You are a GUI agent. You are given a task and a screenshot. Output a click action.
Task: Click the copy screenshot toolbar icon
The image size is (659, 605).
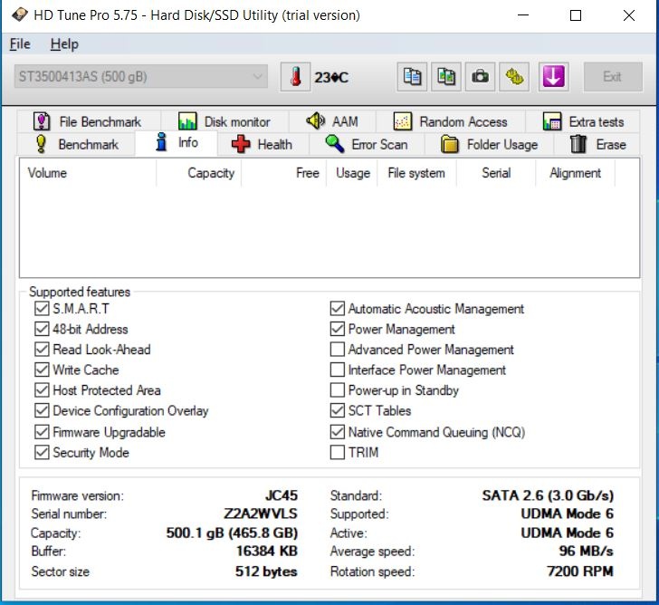click(x=446, y=77)
